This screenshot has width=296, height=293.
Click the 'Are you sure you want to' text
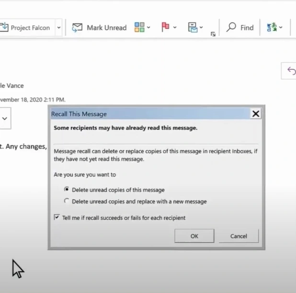(85, 175)
